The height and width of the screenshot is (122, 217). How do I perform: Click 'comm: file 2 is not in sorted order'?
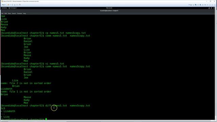[26, 83]
